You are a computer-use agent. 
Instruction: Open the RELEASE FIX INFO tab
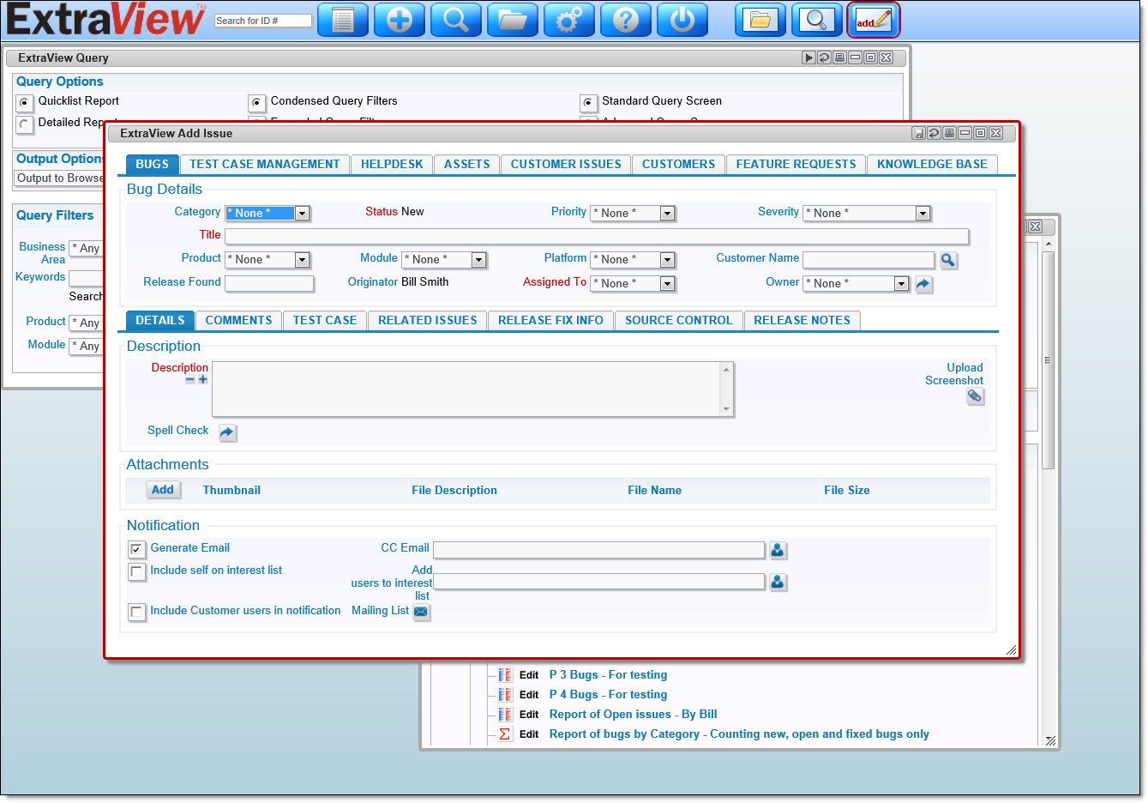coord(550,321)
